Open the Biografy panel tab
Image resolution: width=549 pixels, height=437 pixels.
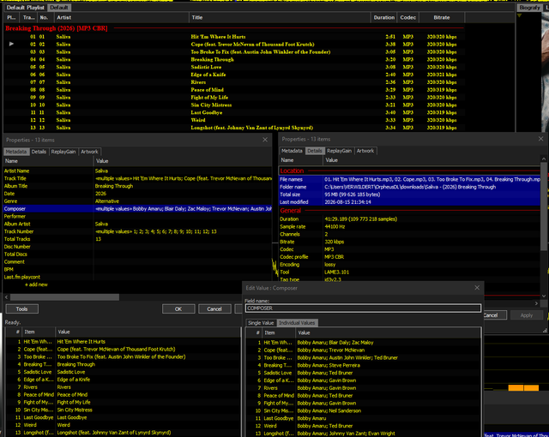click(529, 8)
